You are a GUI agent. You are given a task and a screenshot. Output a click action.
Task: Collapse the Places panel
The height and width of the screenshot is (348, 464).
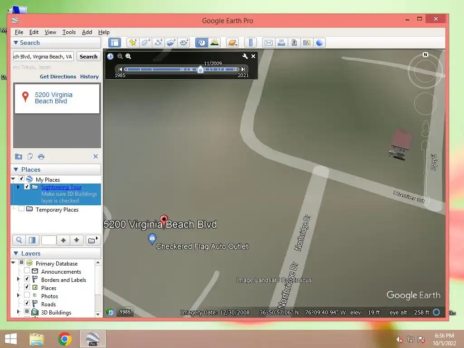(16, 169)
